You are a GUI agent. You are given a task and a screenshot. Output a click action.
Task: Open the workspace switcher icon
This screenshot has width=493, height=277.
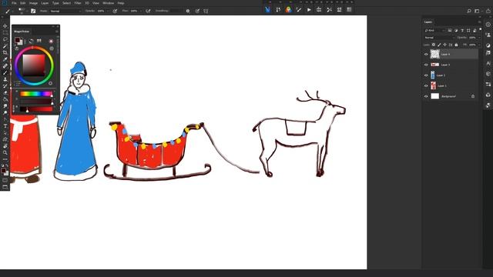click(x=478, y=11)
